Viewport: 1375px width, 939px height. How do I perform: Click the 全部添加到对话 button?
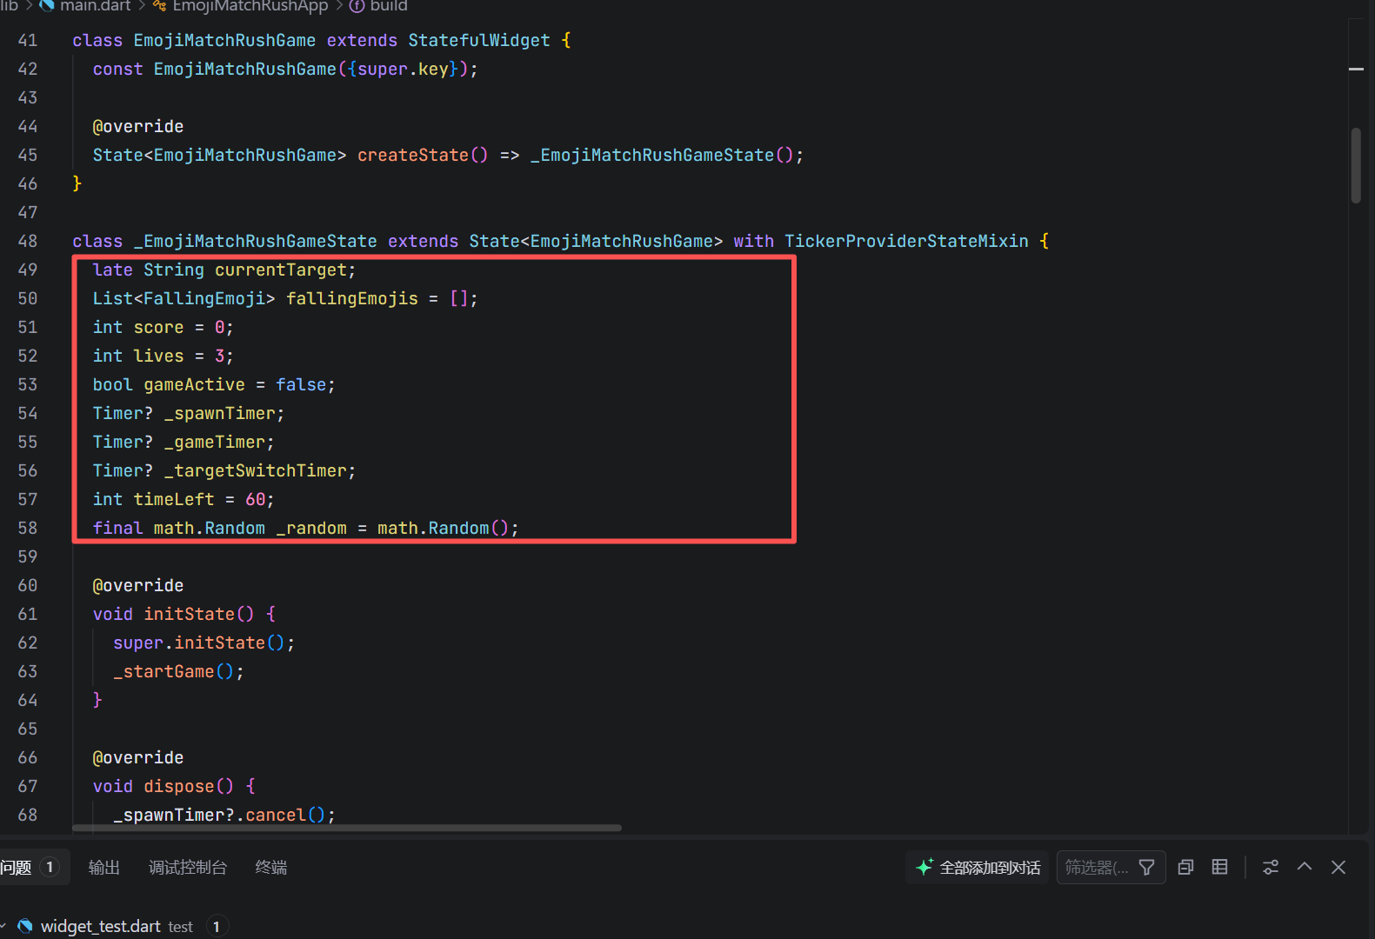(978, 867)
